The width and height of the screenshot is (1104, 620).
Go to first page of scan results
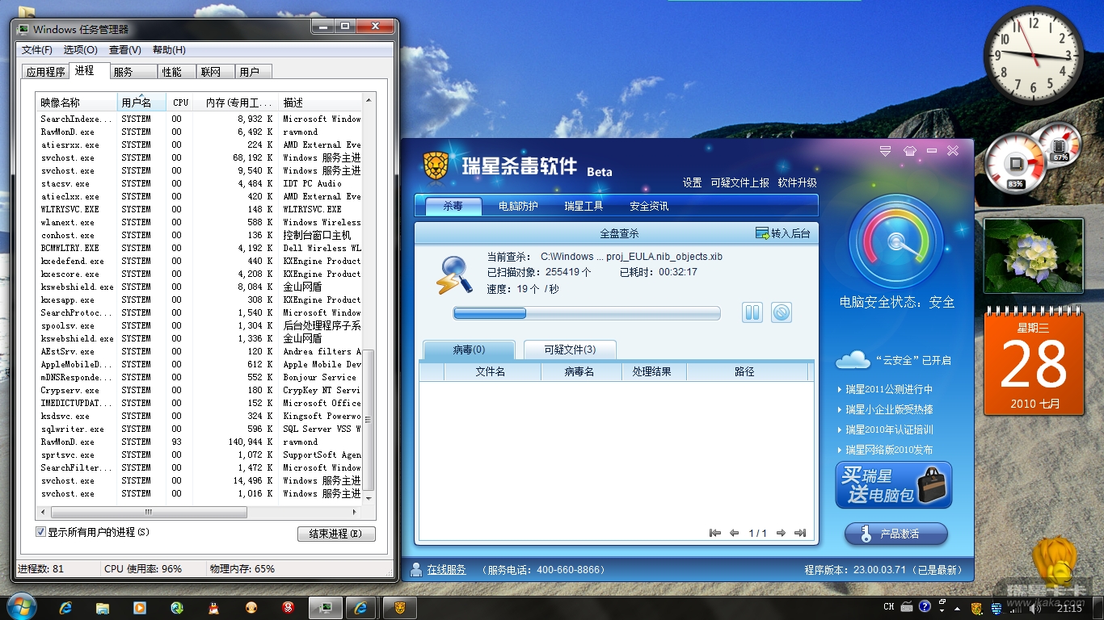714,533
